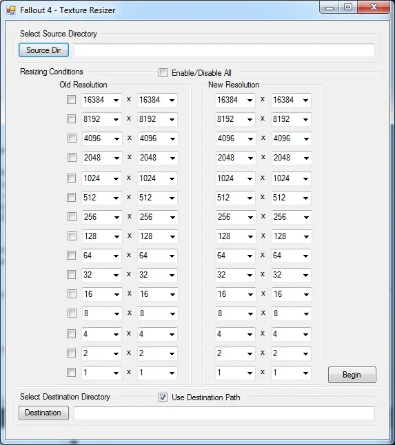Expand Old Resolution 2048 width dropdown
The width and height of the screenshot is (395, 445).
102,158
